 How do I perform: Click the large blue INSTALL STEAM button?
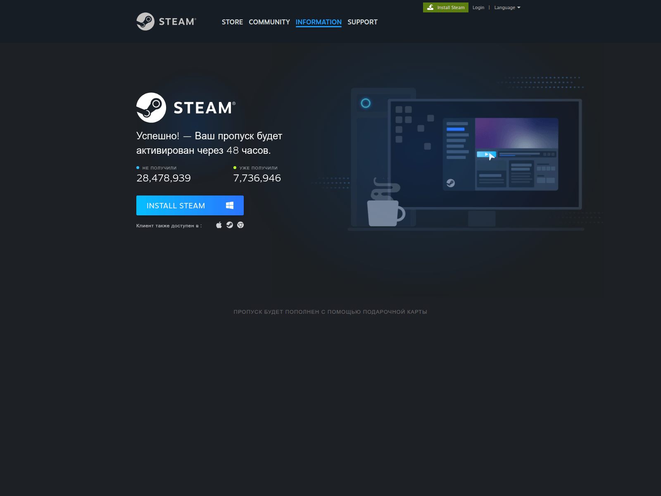(190, 205)
